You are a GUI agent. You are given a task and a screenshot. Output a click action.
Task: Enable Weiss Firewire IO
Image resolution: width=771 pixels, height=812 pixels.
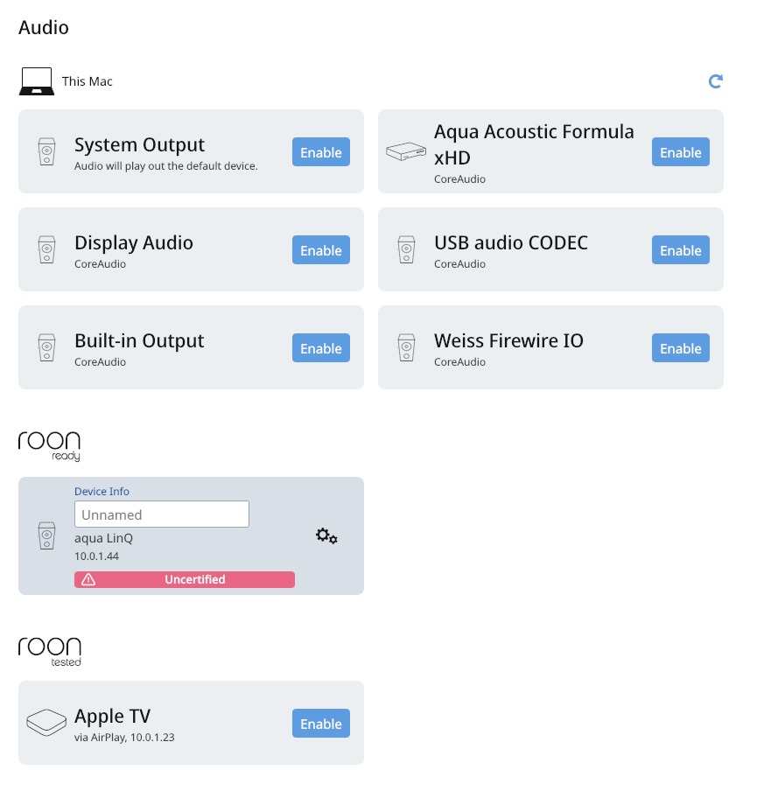[x=680, y=347]
